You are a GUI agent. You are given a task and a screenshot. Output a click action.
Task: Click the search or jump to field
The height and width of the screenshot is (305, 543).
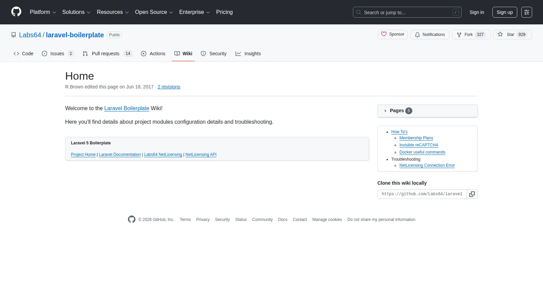tap(407, 12)
